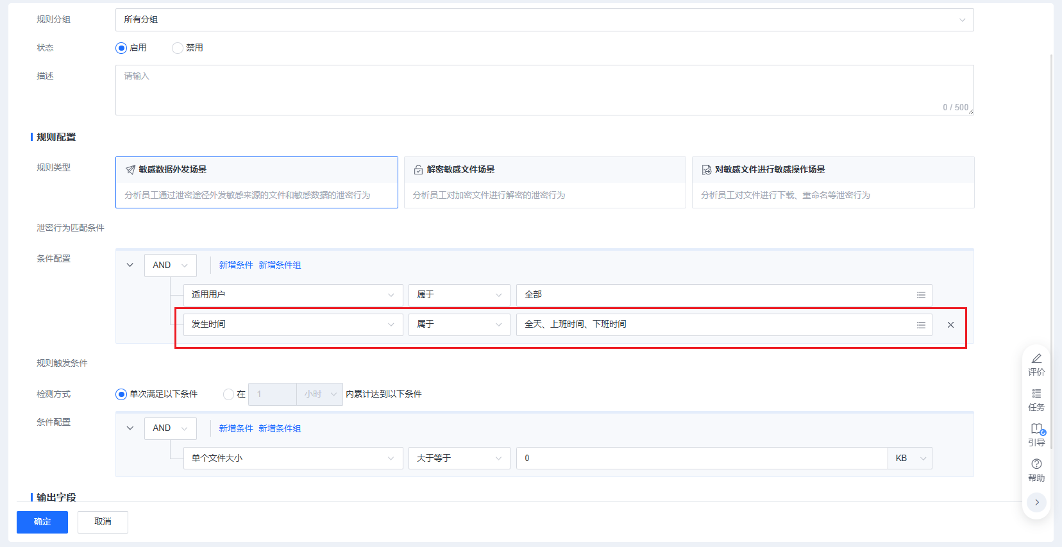Click first 新增条件组 link

280,265
